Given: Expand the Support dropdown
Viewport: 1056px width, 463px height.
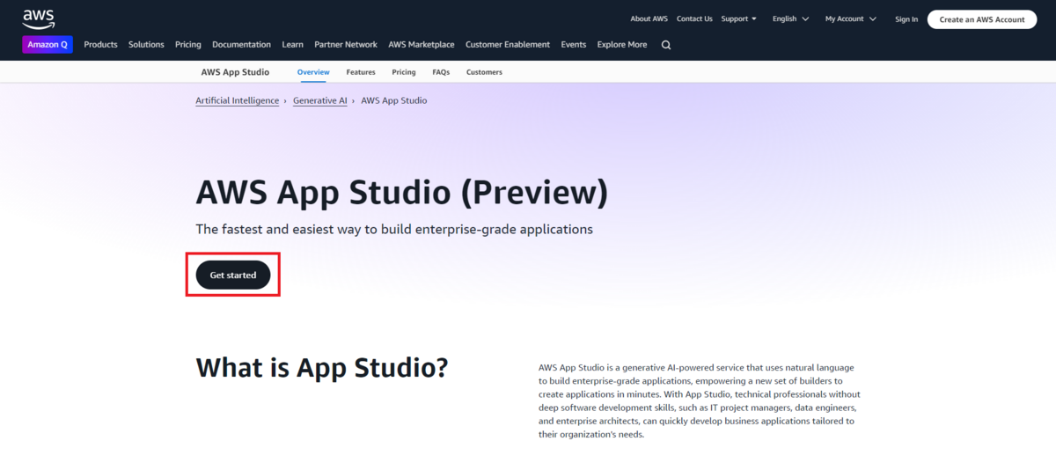Looking at the screenshot, I should click(x=739, y=18).
